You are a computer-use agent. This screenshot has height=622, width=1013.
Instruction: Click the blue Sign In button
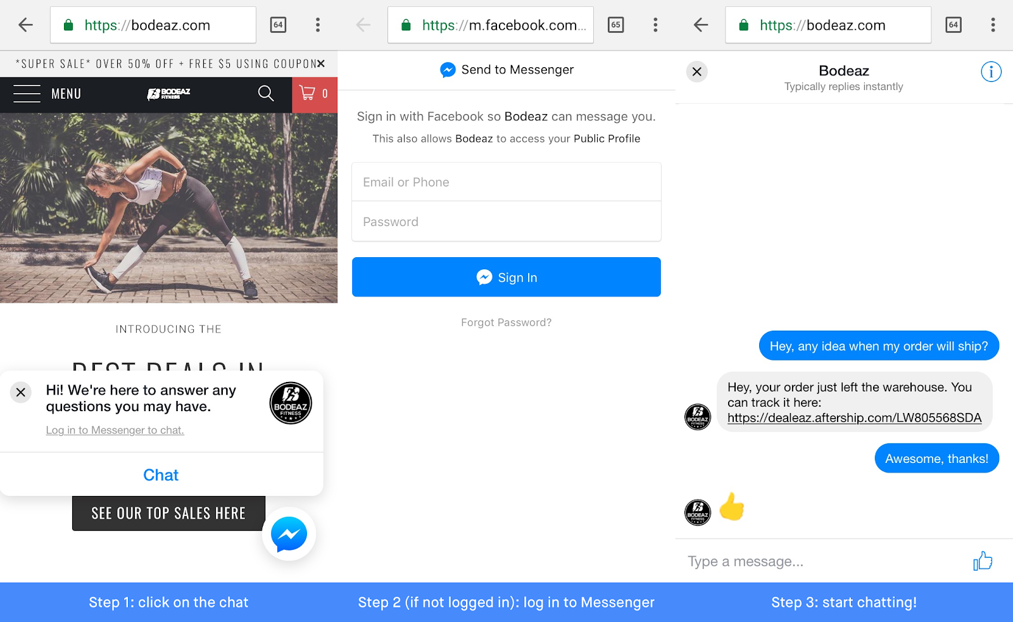(x=507, y=277)
